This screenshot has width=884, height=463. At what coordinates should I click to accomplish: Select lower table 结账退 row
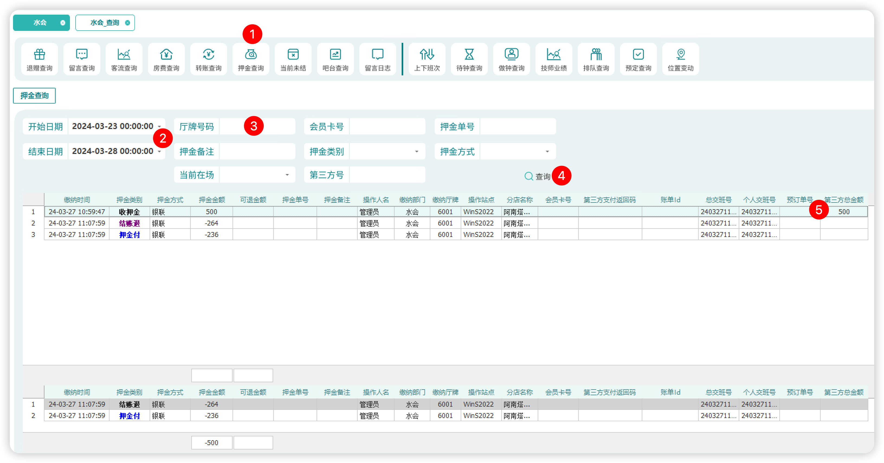pyautogui.click(x=456, y=404)
